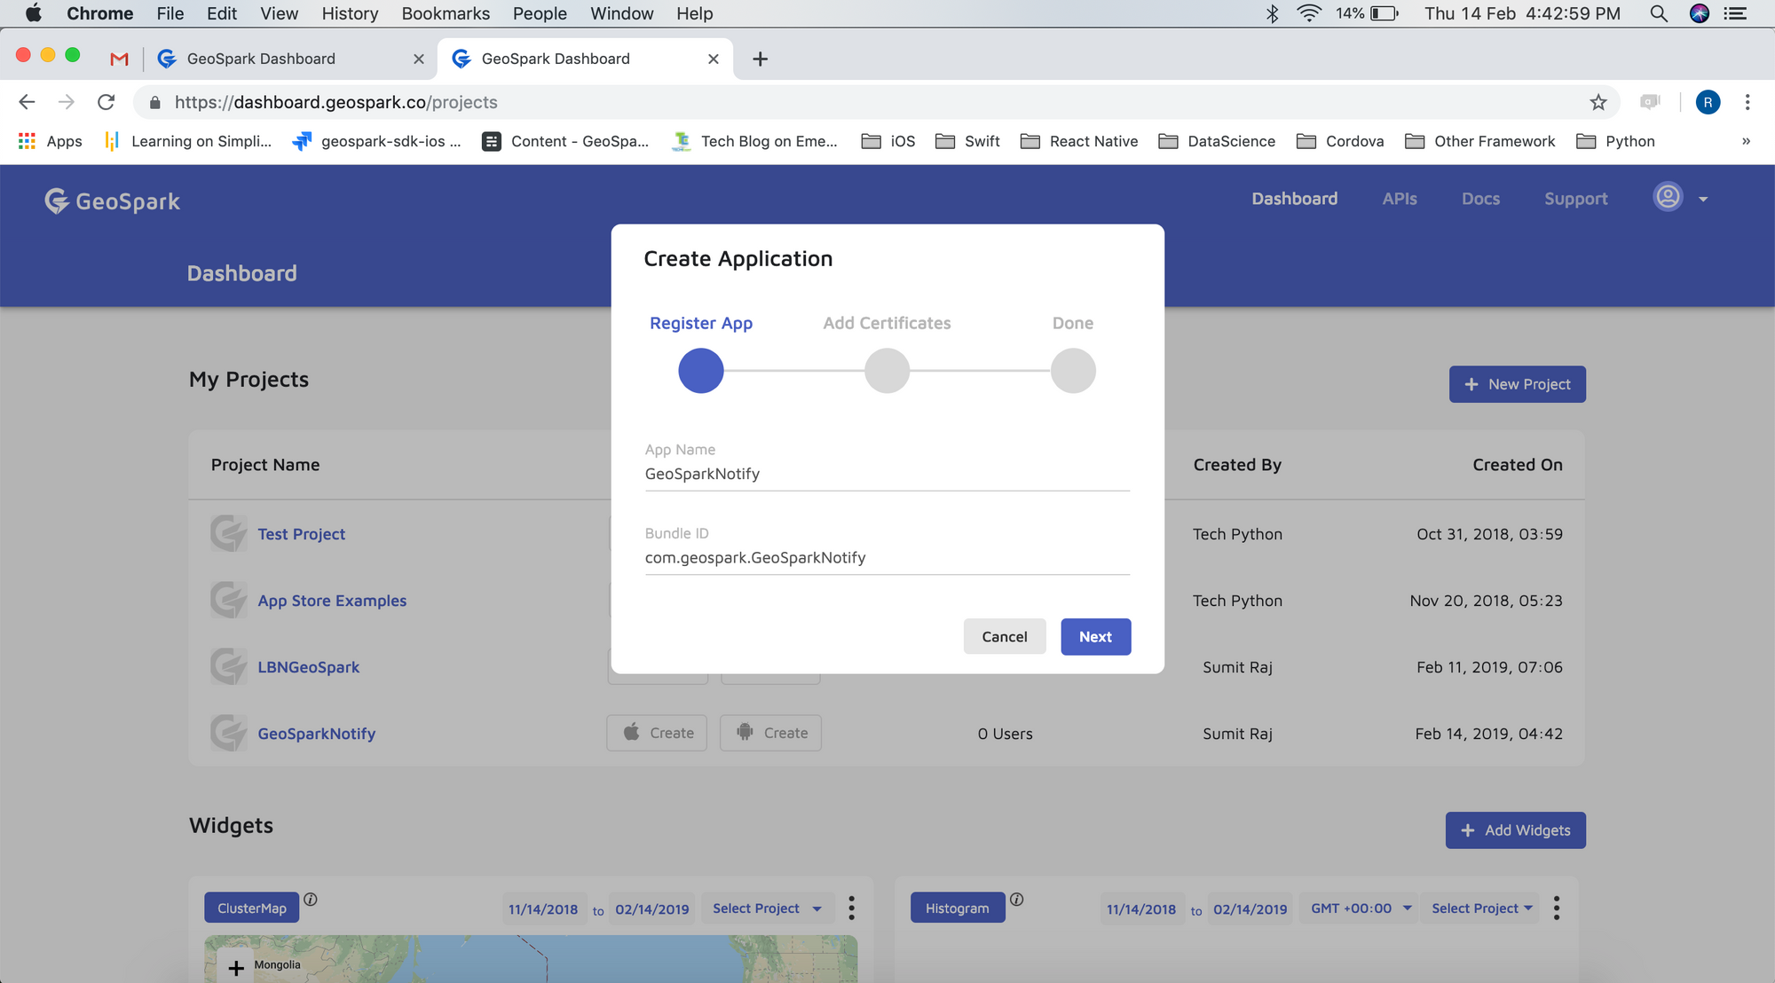The width and height of the screenshot is (1775, 983).
Task: Click the GeoSparkNotify project logo icon
Action: point(228,733)
